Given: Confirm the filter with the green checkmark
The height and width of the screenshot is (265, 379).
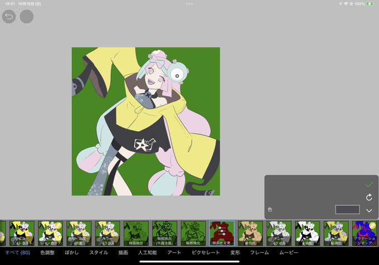Looking at the screenshot, I should [369, 185].
